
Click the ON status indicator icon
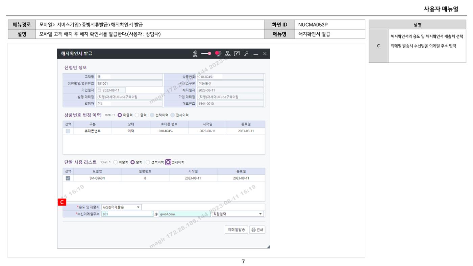pos(218,53)
